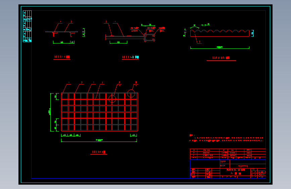Select parts list row numbered "2"
This screenshot has height=189, width=291.
point(228,153)
